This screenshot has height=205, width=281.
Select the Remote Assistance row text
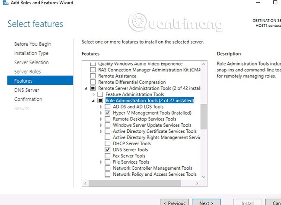[x=117, y=76]
